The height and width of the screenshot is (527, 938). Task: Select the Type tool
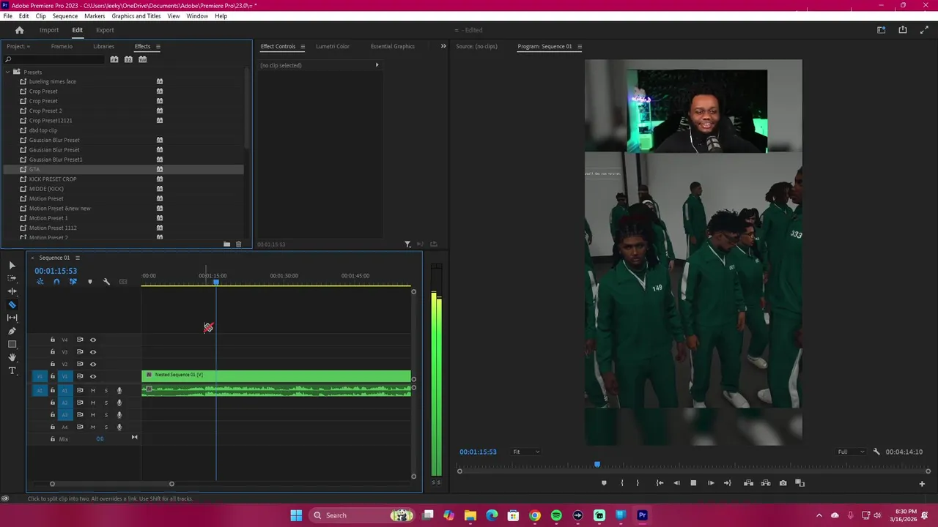click(x=12, y=370)
